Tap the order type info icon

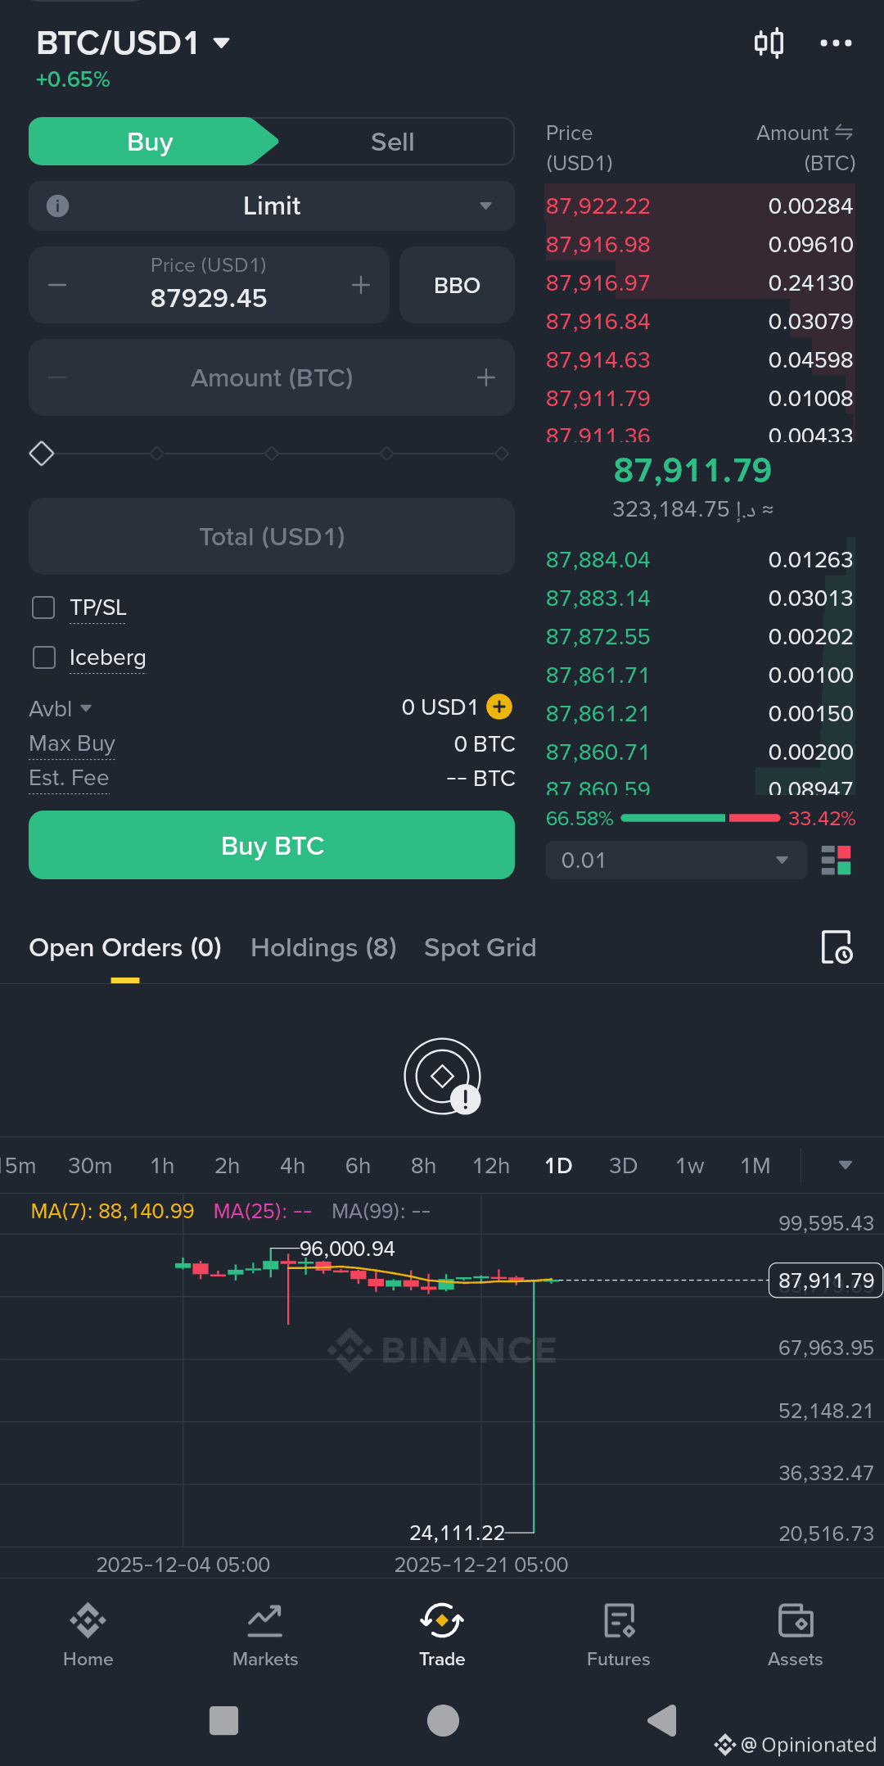(x=57, y=206)
